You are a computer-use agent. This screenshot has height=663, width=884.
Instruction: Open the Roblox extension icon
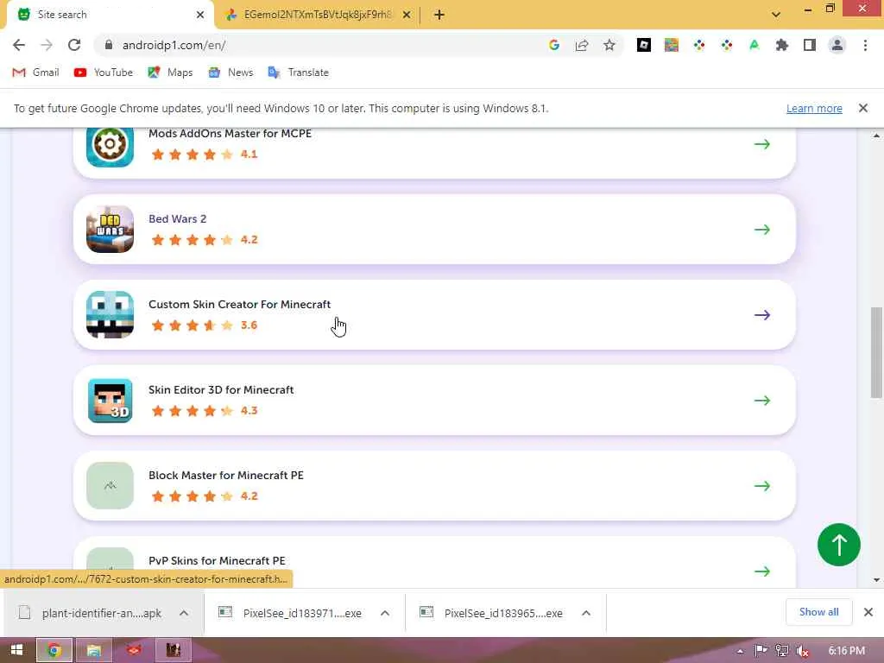click(x=644, y=45)
